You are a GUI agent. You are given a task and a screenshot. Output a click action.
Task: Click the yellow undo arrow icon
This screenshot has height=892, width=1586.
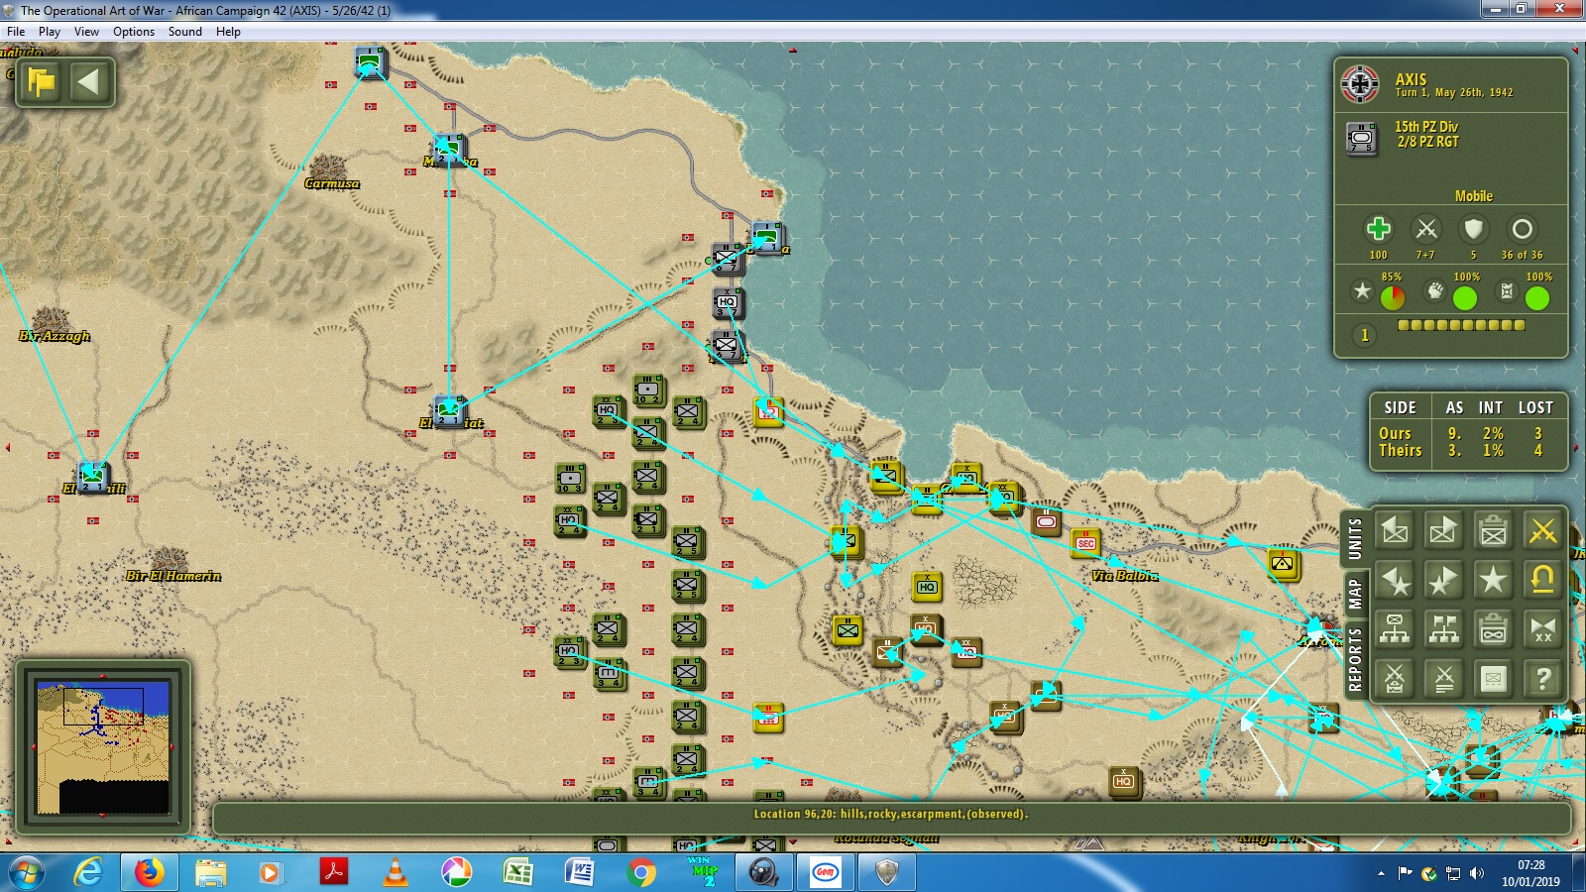1542,580
